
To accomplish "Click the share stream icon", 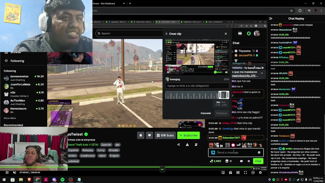I will point(178,145).
